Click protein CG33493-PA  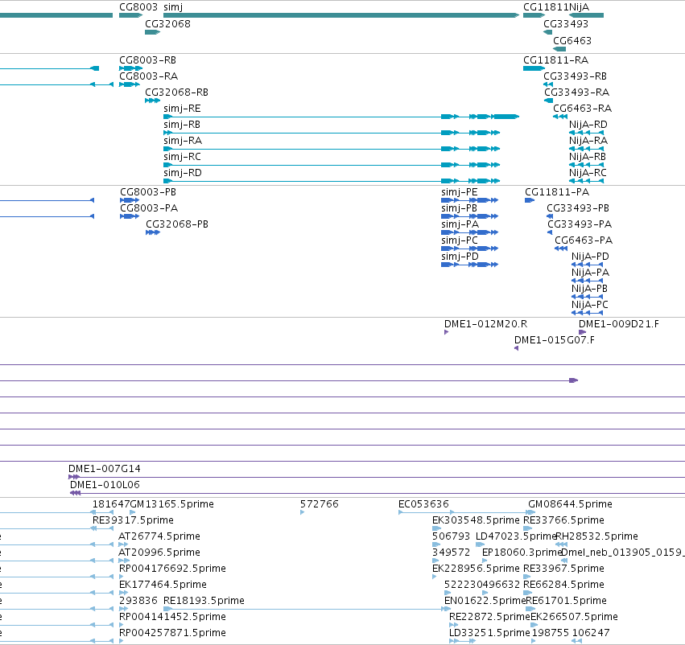(x=580, y=224)
